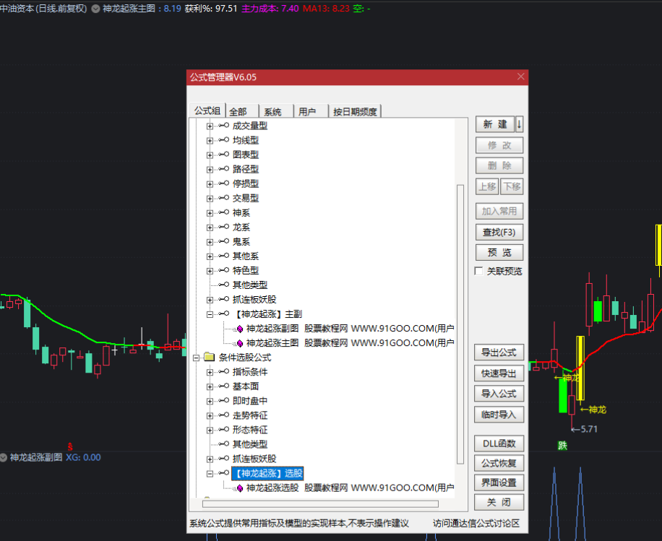The width and height of the screenshot is (662, 541).
Task: Click the key icon next to 均线型
Action: tap(224, 140)
